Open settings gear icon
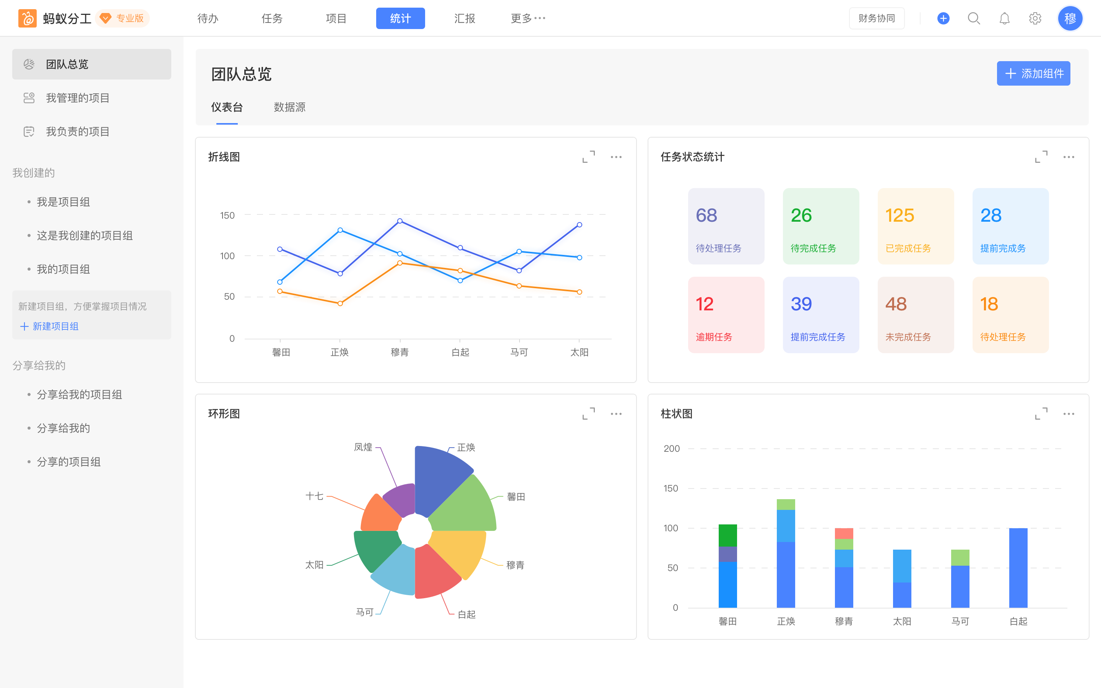 1035,18
